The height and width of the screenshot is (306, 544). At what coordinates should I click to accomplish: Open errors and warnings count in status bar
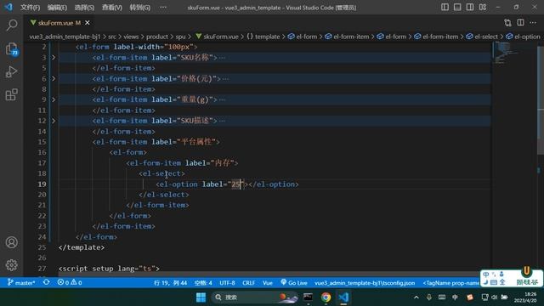70,283
